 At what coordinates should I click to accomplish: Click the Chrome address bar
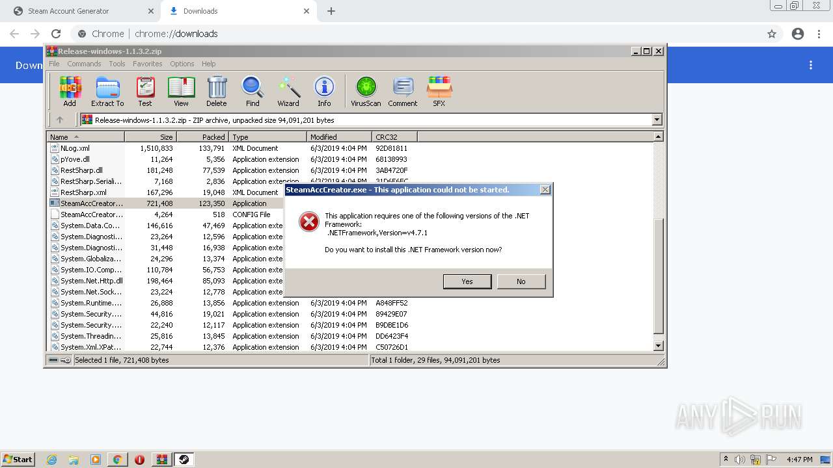[416, 34]
